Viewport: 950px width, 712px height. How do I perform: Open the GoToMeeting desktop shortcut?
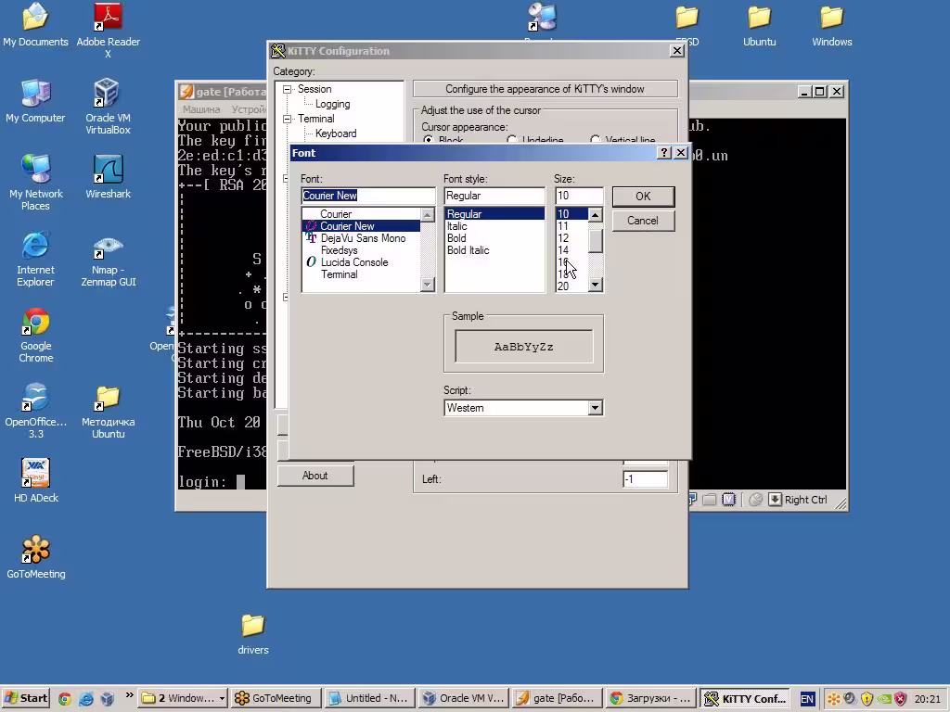pos(35,557)
